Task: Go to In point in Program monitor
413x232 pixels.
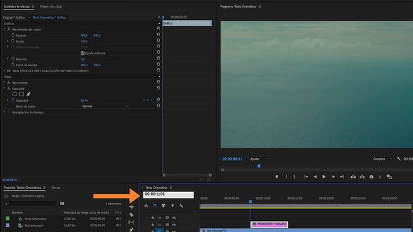Action: click(x=306, y=177)
